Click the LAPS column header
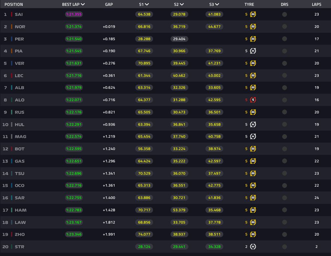 point(317,4)
